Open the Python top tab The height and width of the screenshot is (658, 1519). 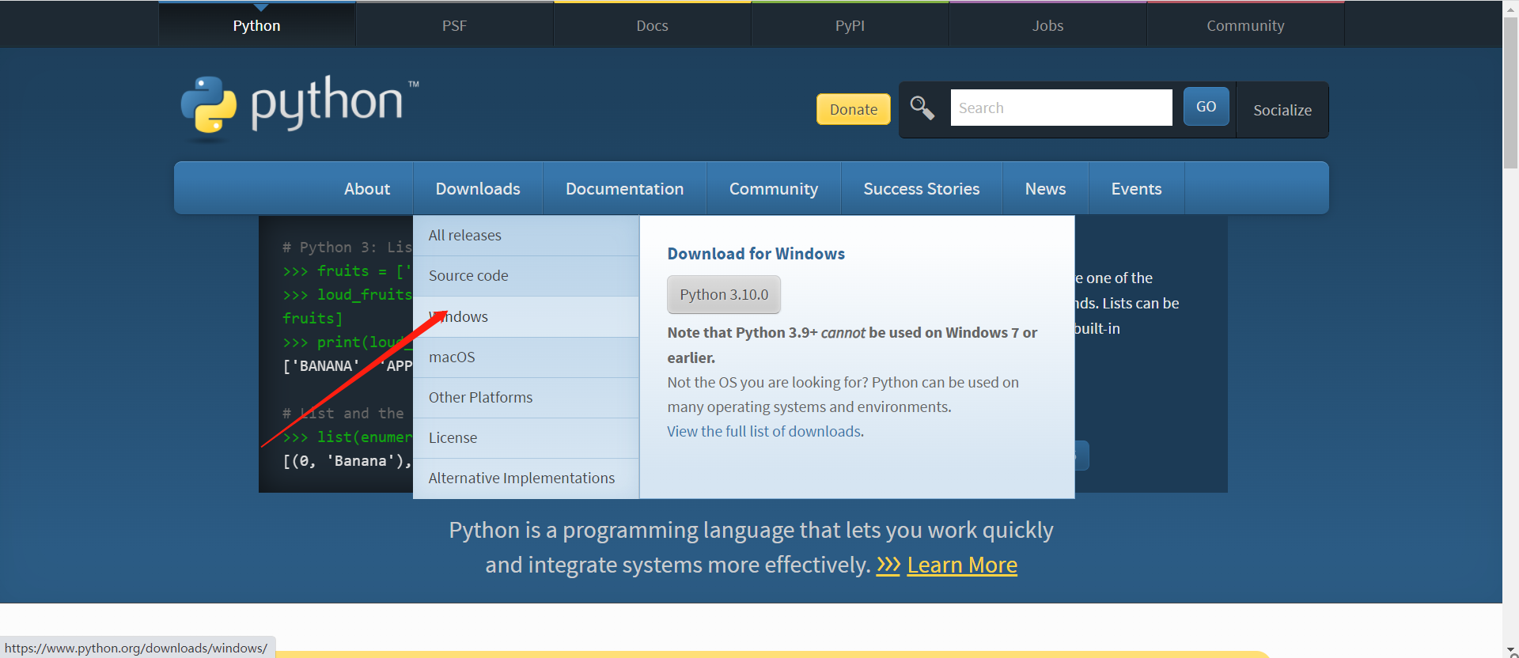tap(257, 25)
